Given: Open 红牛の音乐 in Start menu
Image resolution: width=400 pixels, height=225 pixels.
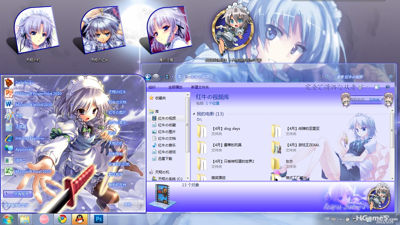Looking at the screenshot, I should click(x=117, y=123).
